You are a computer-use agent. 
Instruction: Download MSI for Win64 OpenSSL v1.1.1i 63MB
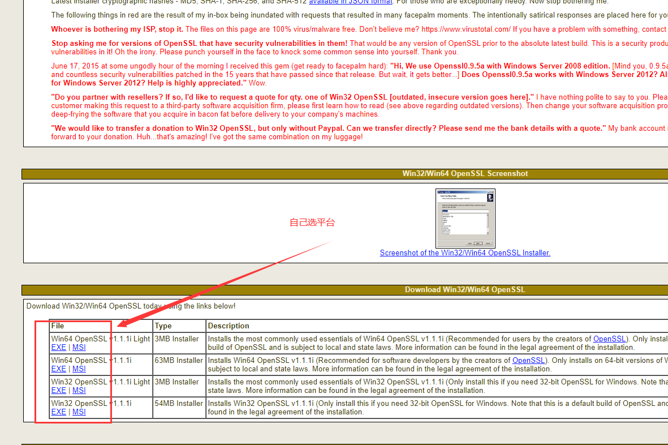point(79,369)
